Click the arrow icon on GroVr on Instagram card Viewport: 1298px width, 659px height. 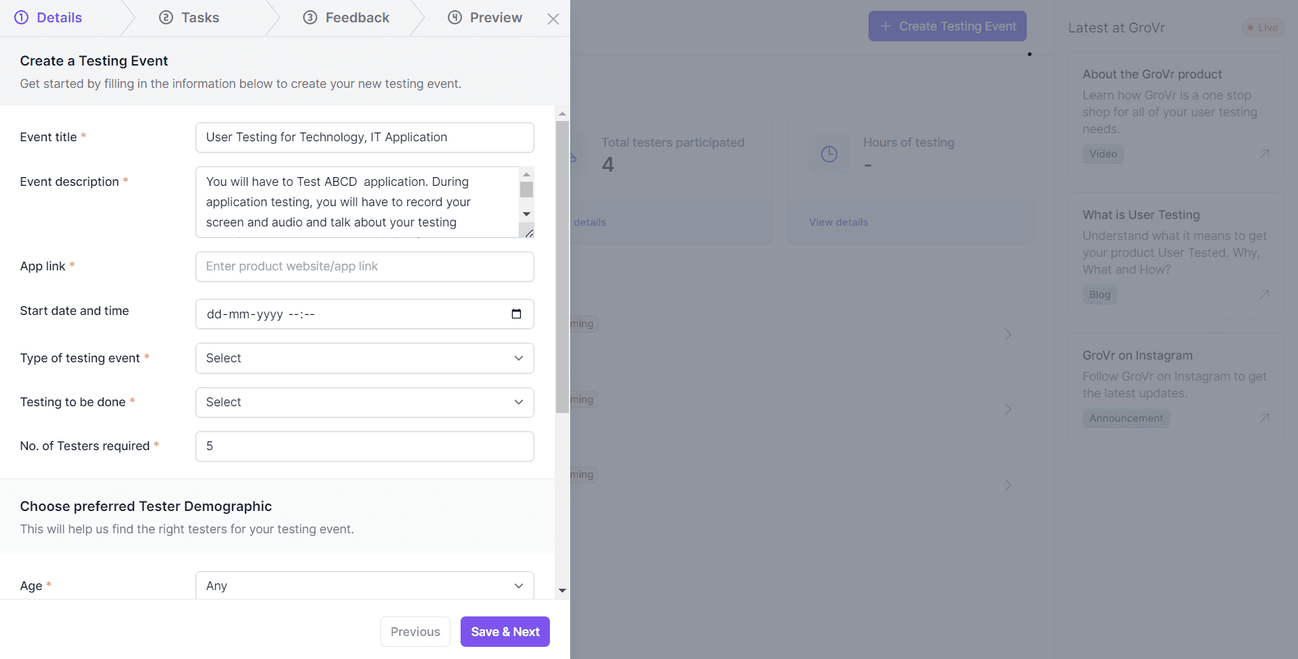1264,418
